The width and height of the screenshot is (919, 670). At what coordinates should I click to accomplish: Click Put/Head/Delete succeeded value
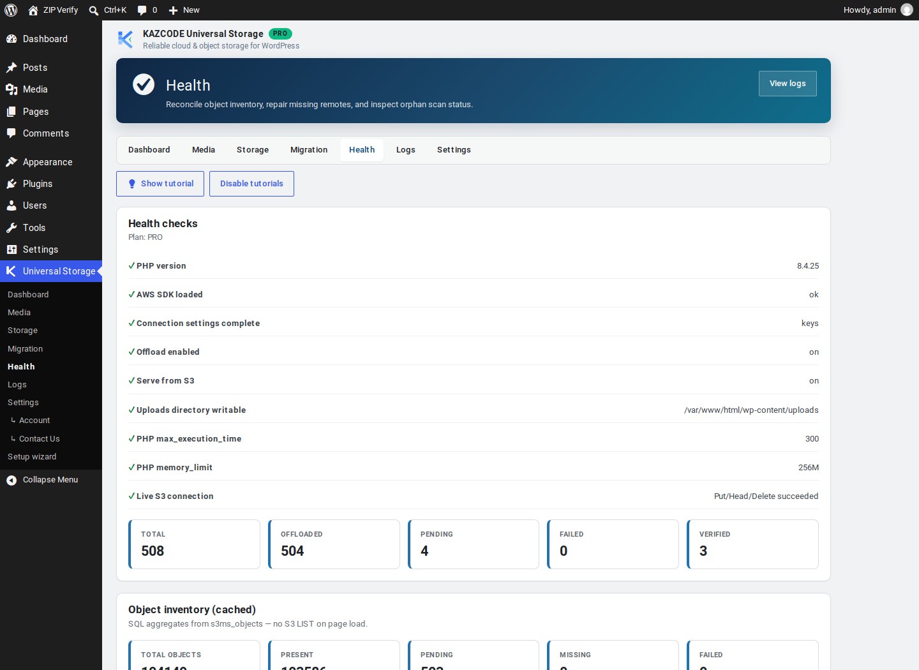[766, 496]
